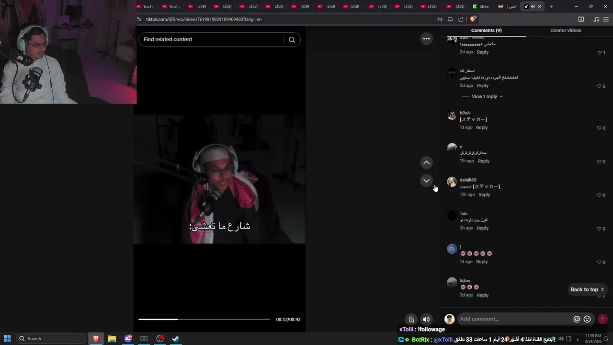Select the Comments (9) tab
The image size is (613, 345).
point(486,30)
